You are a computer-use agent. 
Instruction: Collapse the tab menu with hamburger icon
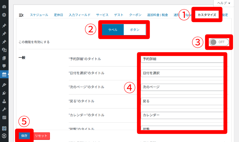click(21, 15)
